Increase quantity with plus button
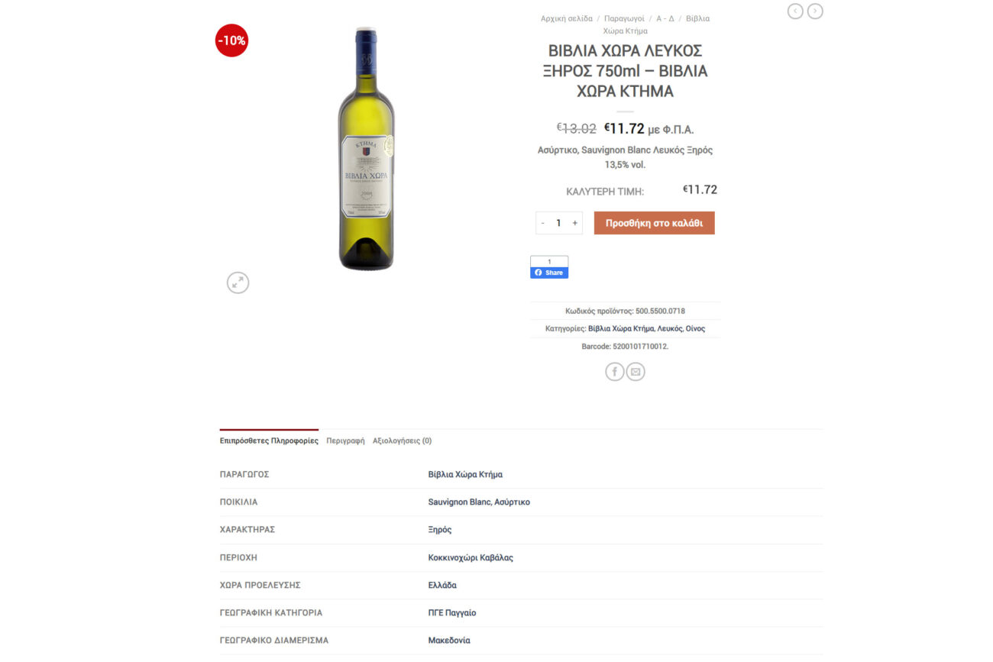The width and height of the screenshot is (993, 662). [x=574, y=223]
